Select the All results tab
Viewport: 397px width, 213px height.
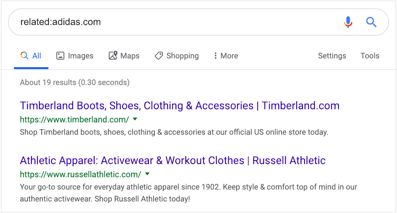(31, 56)
